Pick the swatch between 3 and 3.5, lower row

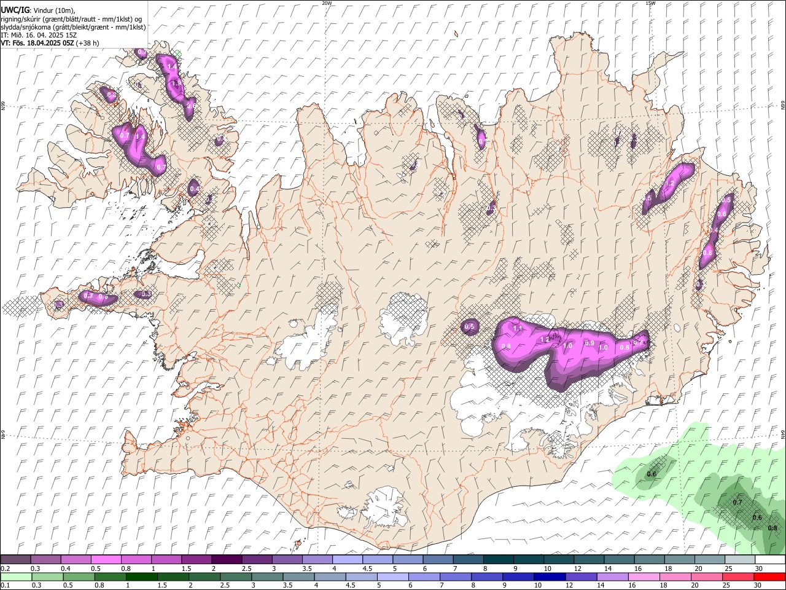[268, 576]
